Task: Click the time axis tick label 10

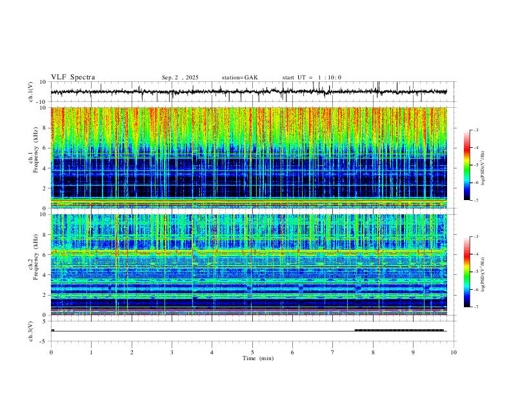Action: [x=454, y=352]
